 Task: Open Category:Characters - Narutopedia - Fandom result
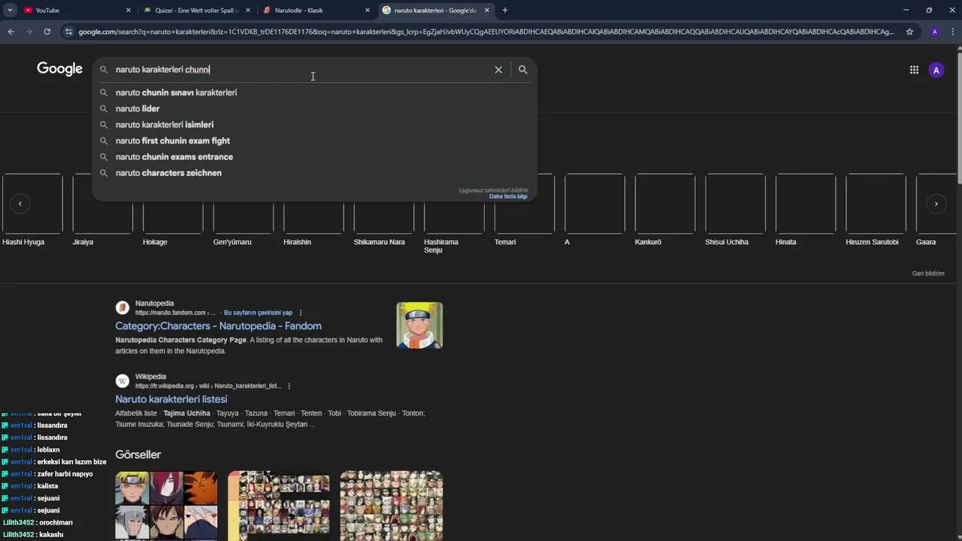(218, 326)
